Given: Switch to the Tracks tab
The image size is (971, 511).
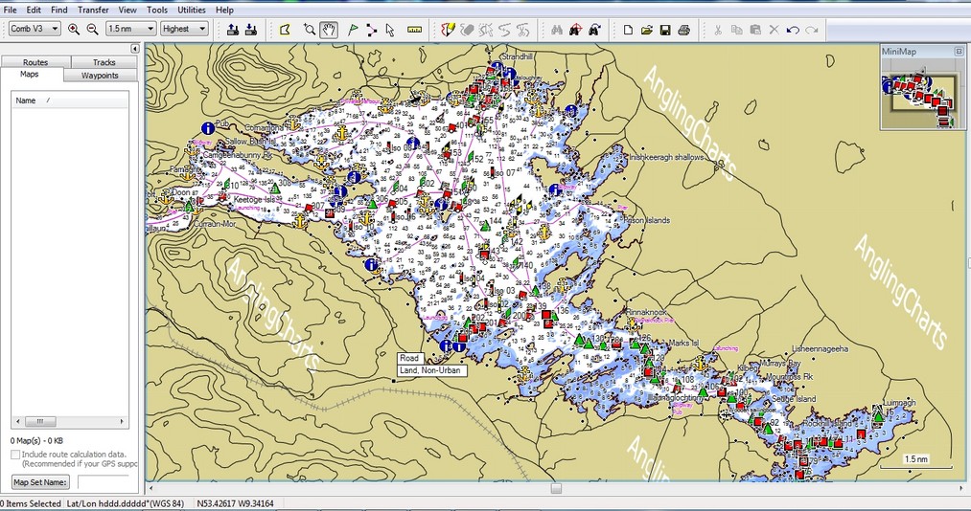Looking at the screenshot, I should [104, 62].
